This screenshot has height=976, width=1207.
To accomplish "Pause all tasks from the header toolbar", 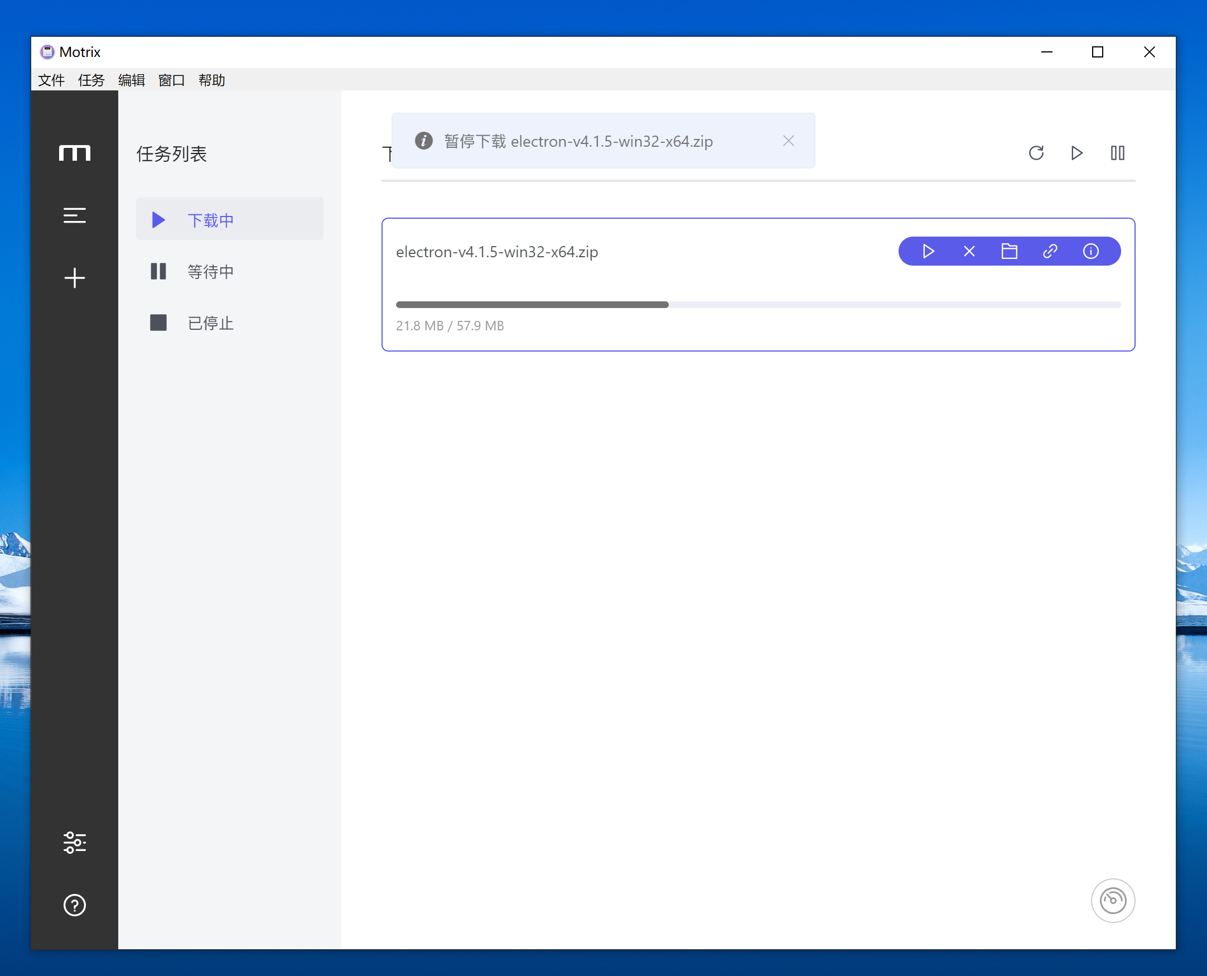I will coord(1117,153).
